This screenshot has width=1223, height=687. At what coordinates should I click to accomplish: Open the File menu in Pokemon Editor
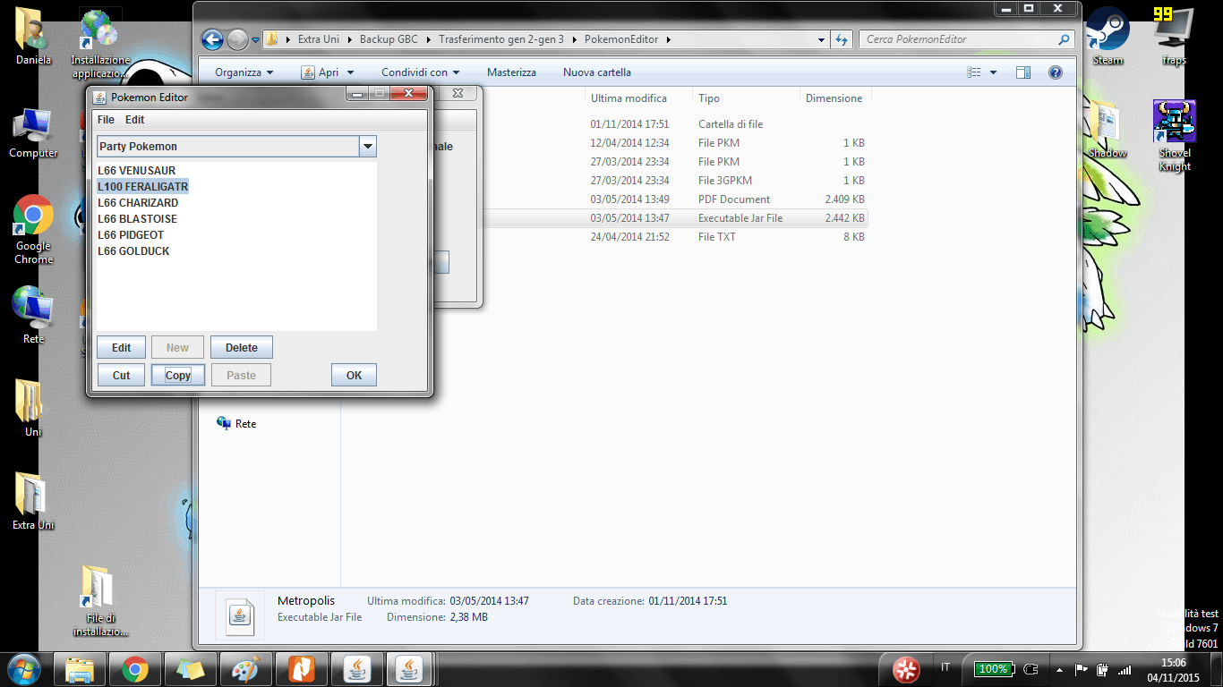106,120
